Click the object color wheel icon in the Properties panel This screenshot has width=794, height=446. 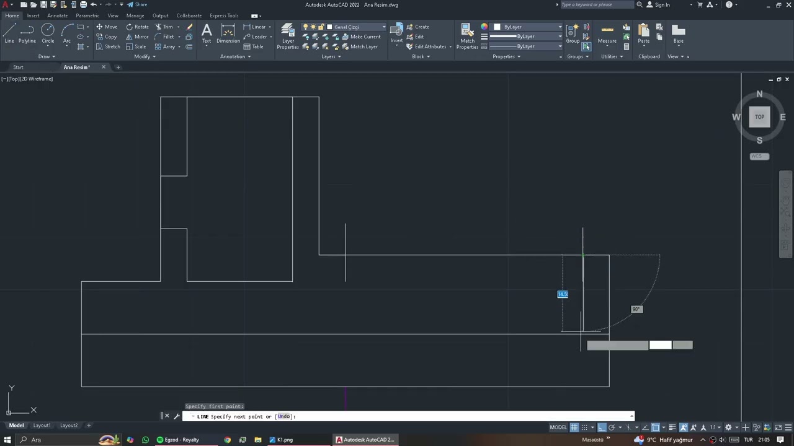(484, 27)
